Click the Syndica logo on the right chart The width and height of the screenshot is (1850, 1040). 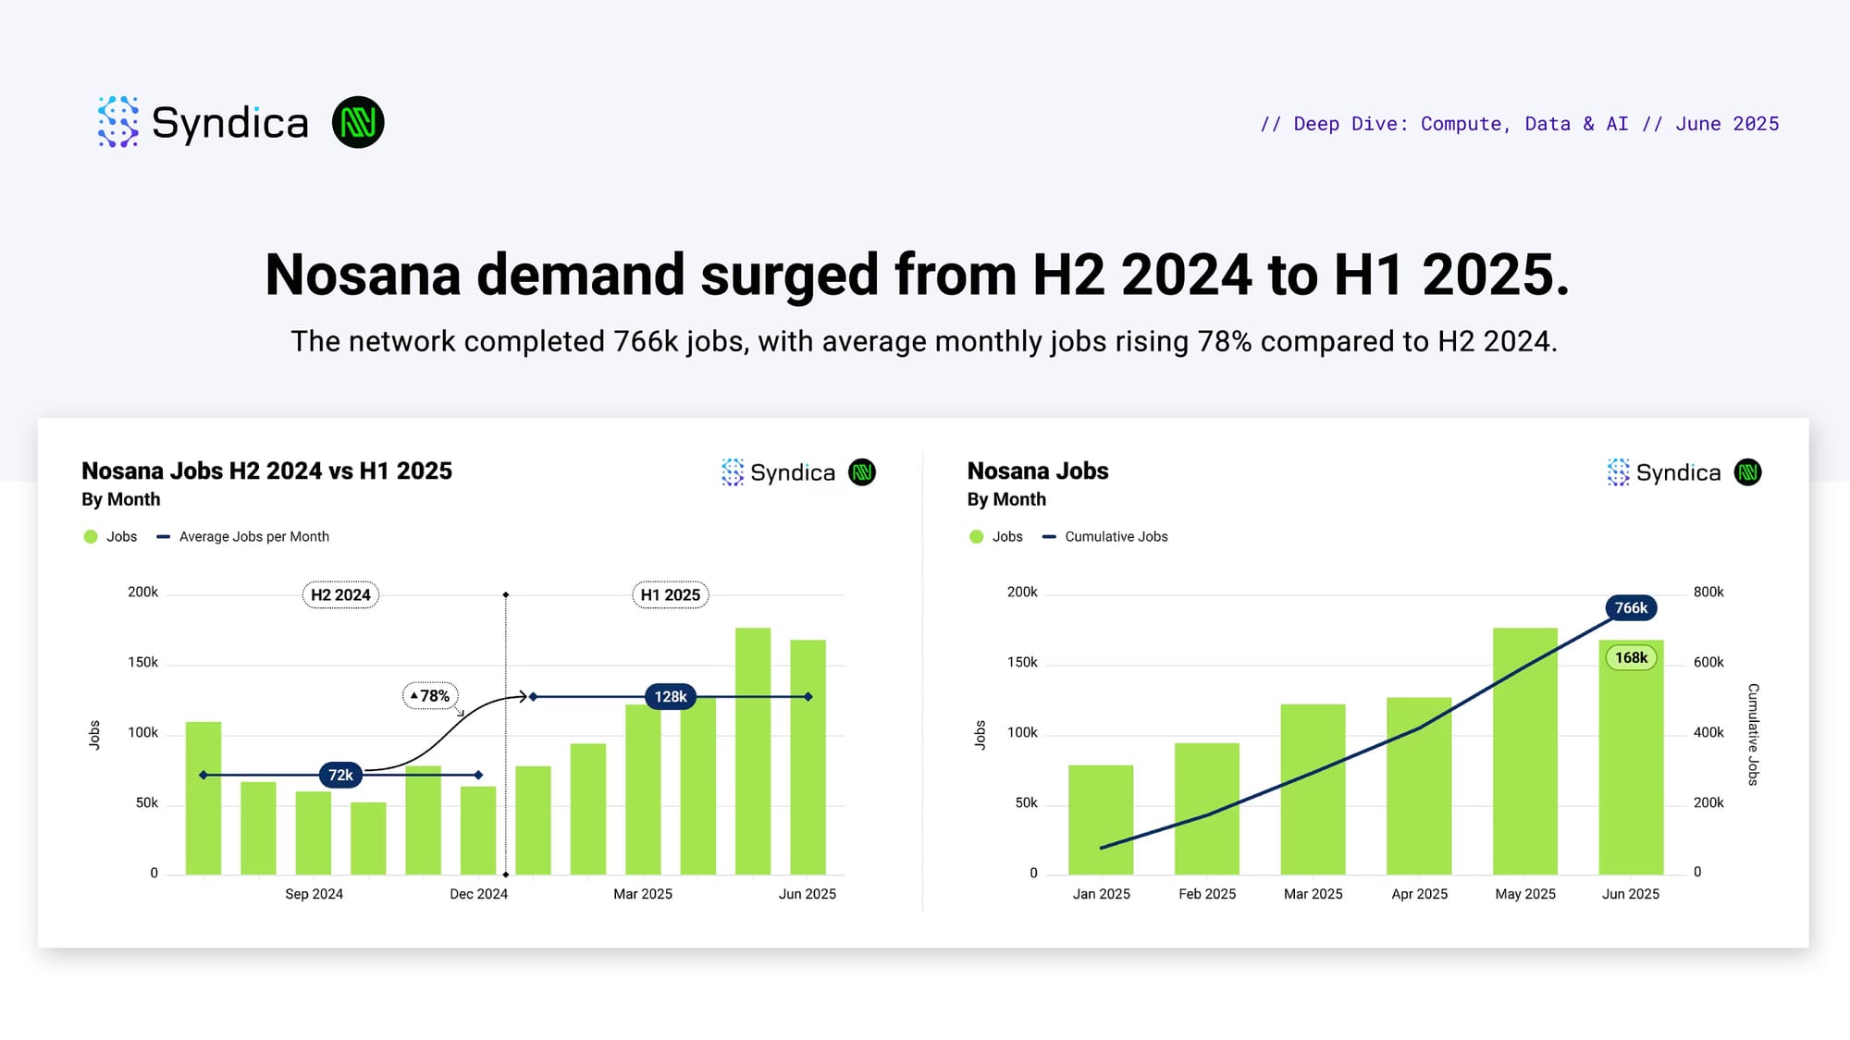tap(1663, 472)
